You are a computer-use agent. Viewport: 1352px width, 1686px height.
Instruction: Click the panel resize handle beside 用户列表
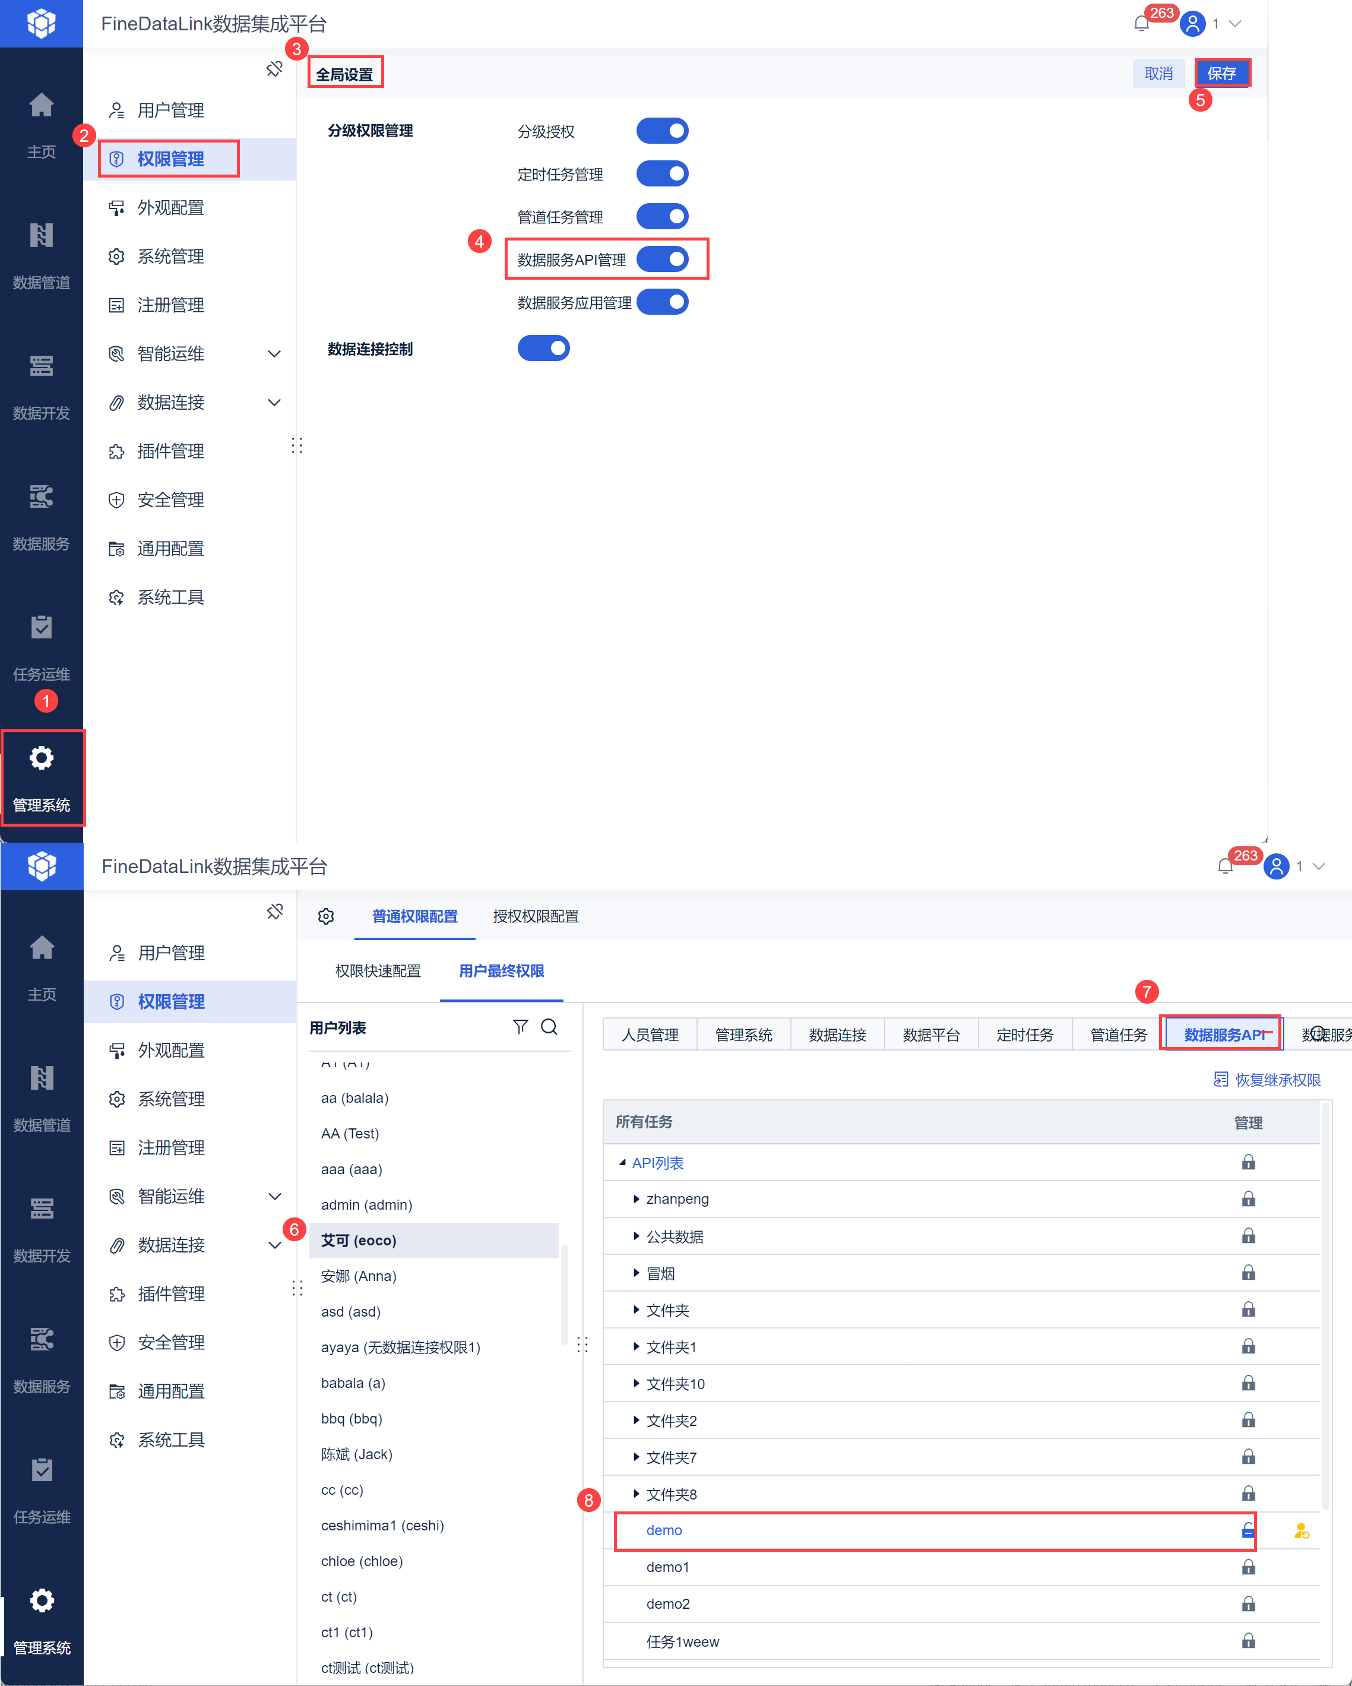click(582, 1345)
